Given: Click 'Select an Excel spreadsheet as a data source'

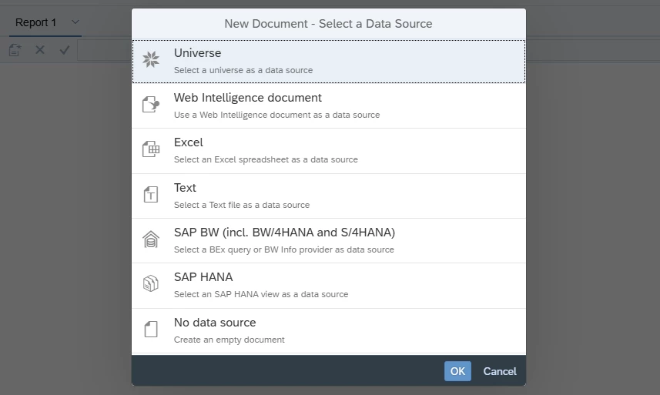Looking at the screenshot, I should click(266, 159).
